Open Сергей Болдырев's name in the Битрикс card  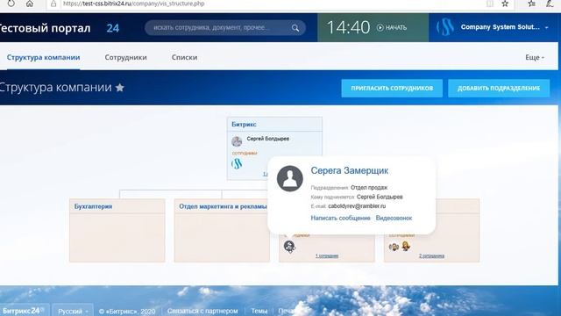tap(268, 139)
